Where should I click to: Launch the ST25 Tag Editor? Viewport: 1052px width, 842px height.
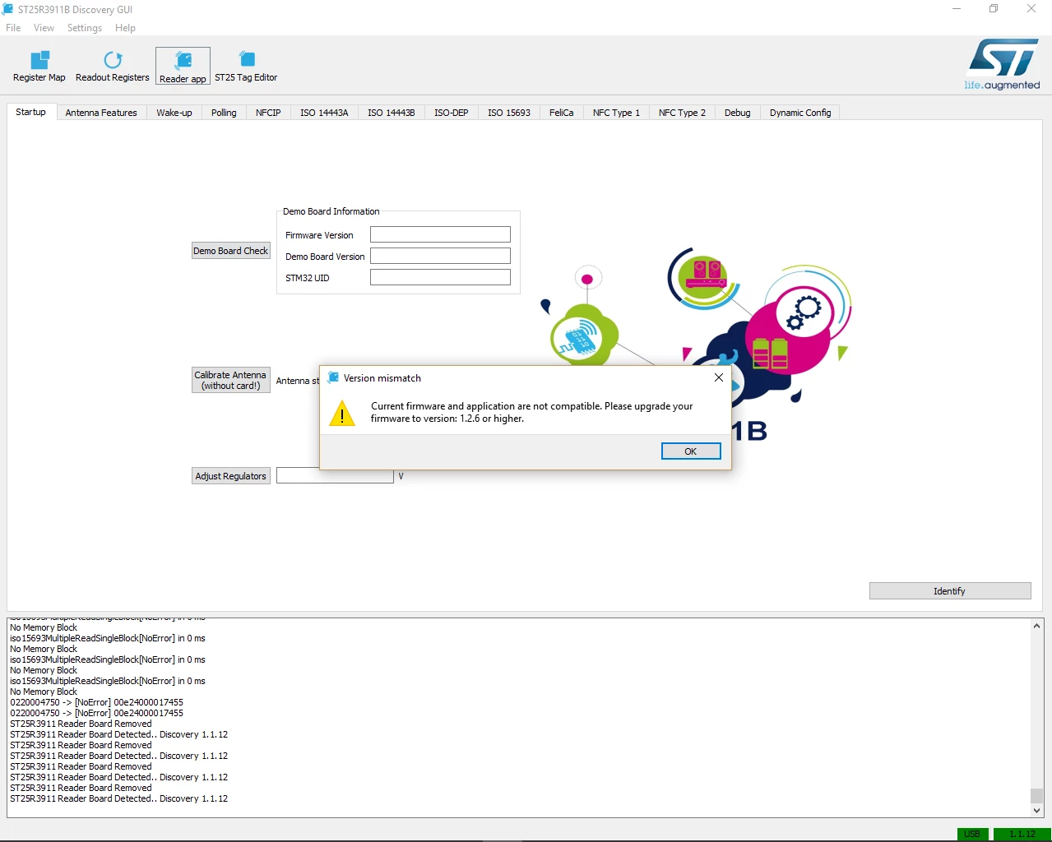click(x=246, y=66)
